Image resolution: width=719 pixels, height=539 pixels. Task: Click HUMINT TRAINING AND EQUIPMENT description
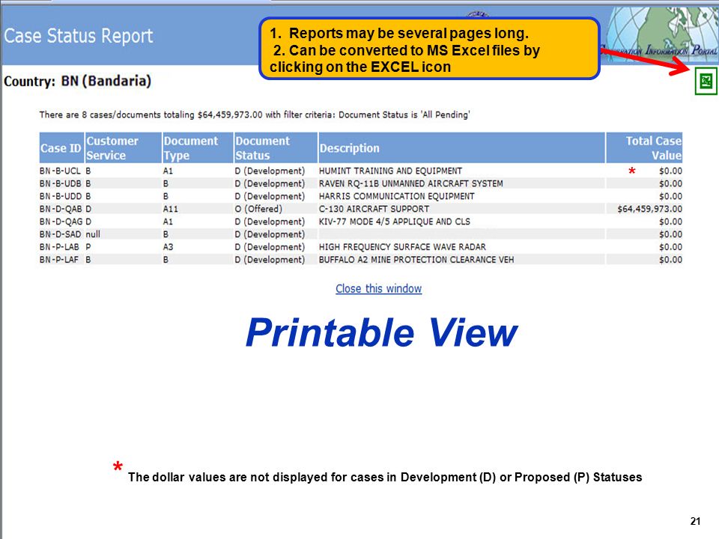[390, 171]
